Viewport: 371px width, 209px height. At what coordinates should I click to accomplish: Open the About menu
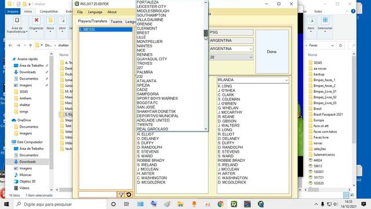point(112,12)
